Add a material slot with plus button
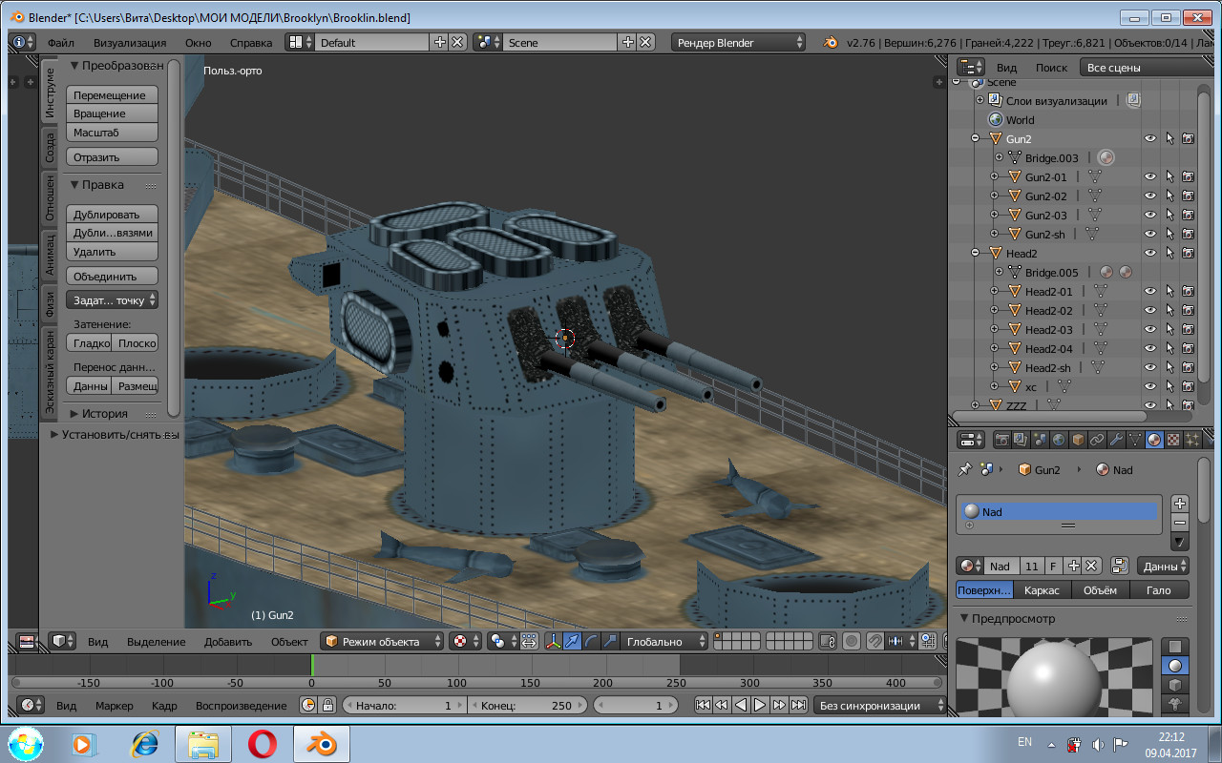 pyautogui.click(x=1180, y=504)
